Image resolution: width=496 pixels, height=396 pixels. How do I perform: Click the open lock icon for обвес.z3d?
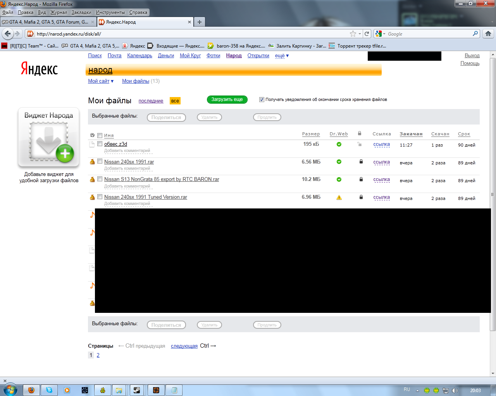click(360, 144)
